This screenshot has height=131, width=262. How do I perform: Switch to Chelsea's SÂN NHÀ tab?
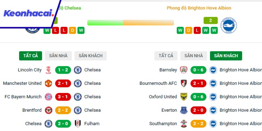(x=58, y=56)
